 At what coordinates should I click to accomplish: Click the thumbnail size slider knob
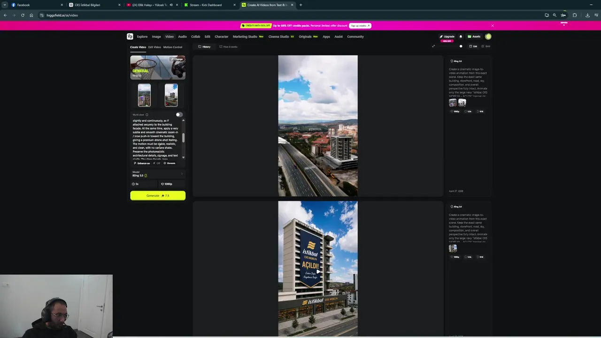click(x=461, y=46)
